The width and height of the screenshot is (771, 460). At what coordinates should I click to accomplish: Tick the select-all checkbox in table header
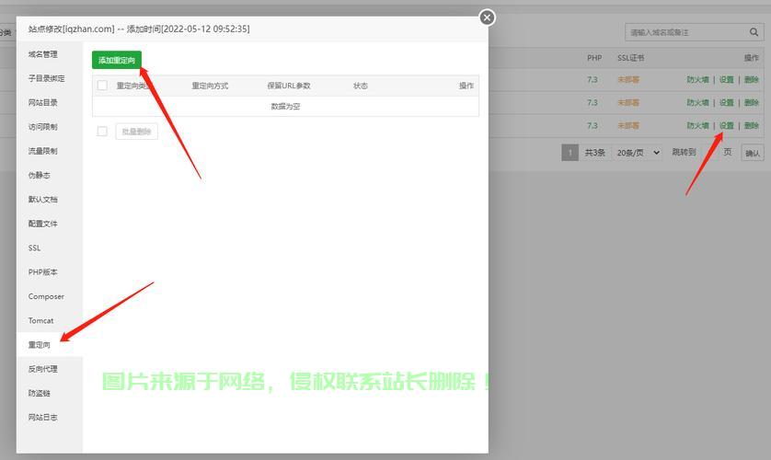click(102, 86)
